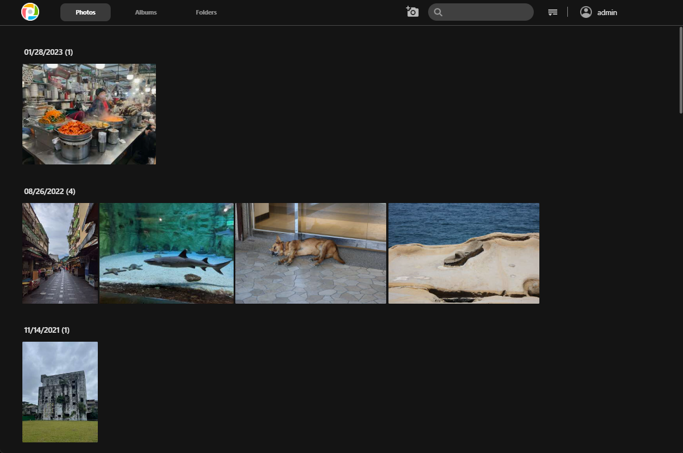This screenshot has height=453, width=683.
Task: Switch to the Folders tab
Action: tap(206, 12)
